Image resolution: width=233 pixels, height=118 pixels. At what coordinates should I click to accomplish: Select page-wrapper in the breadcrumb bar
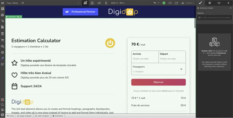[x=24, y=116]
